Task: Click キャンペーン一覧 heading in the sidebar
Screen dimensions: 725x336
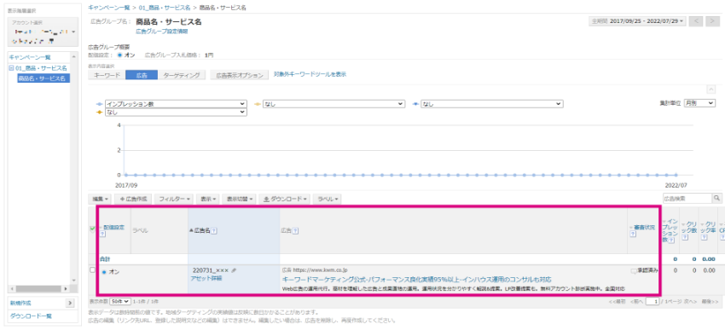Action: pyautogui.click(x=30, y=57)
